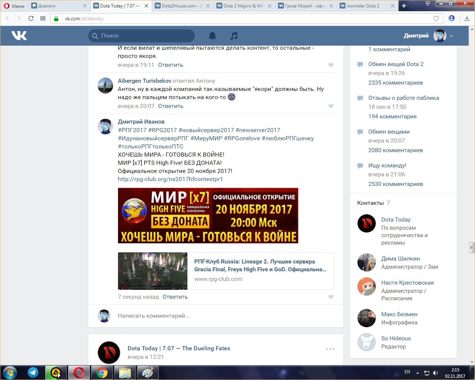Open Telegram from the taskbar
This screenshot has width=475, height=380.
click(x=33, y=373)
